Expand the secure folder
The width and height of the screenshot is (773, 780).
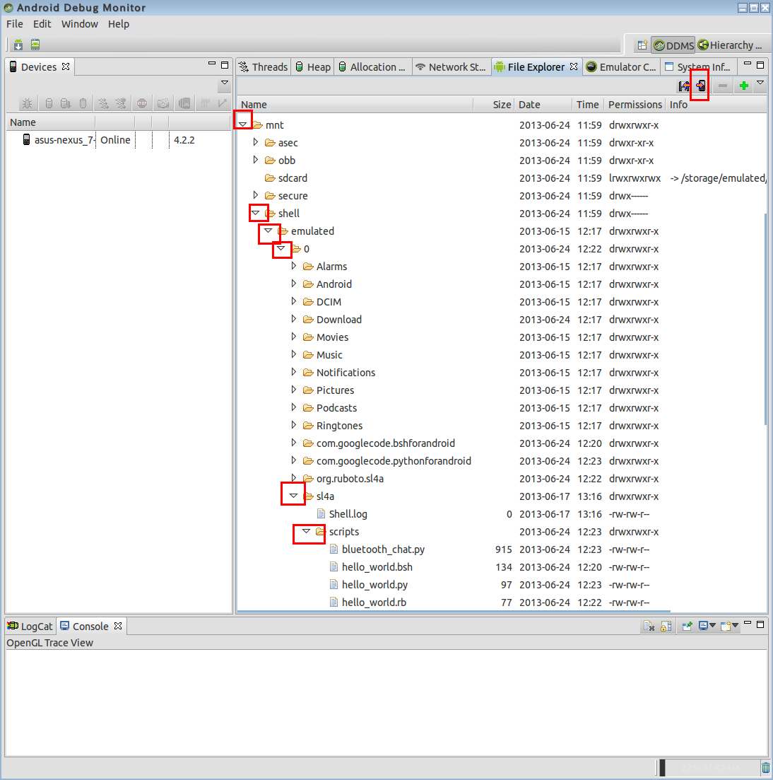(x=256, y=195)
